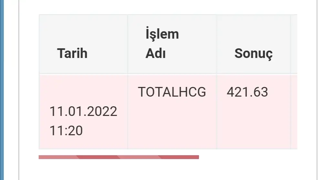
Task: Click the white space above the table header
Action: tap(162, 7)
